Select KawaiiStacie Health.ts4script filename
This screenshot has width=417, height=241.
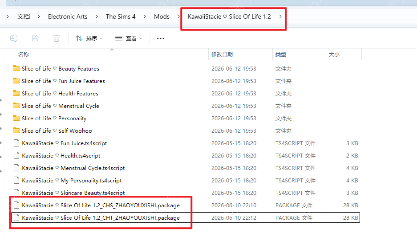click(61, 156)
